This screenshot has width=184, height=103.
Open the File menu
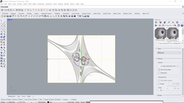[2, 4]
